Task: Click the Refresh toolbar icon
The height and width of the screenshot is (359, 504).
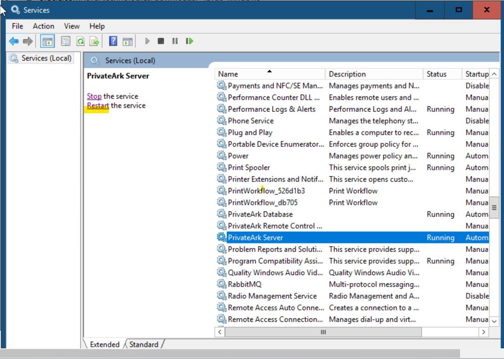Action: (x=80, y=41)
